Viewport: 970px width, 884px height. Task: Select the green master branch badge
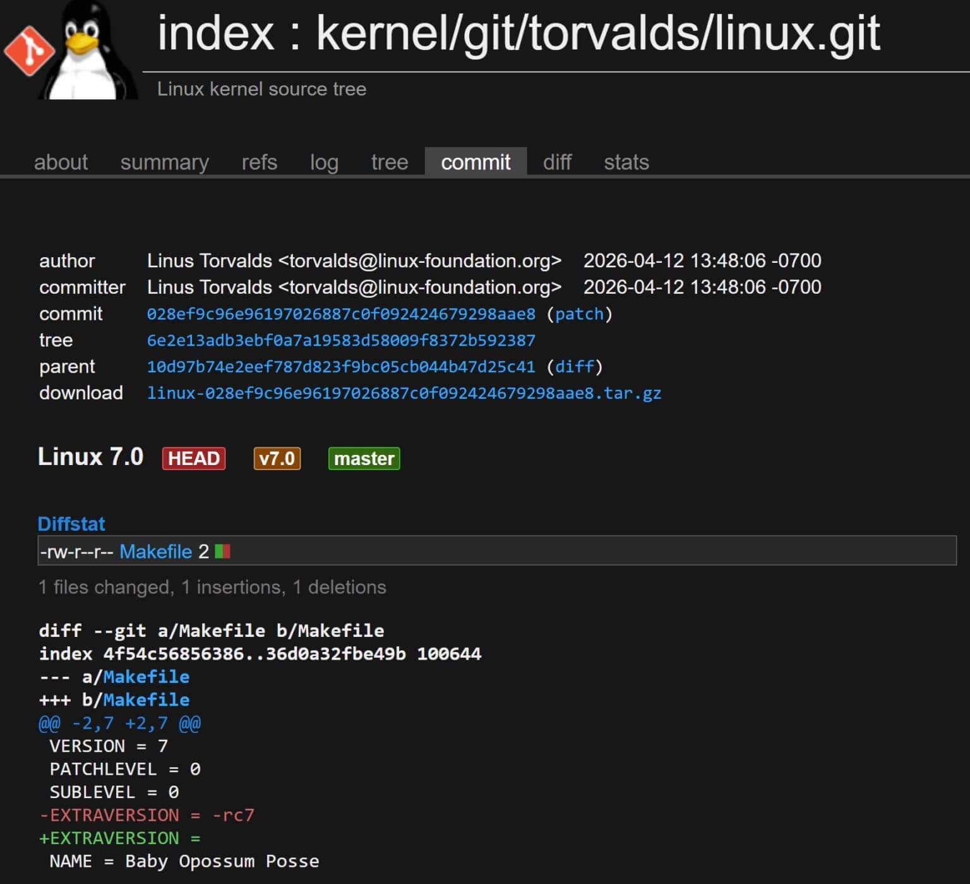(x=364, y=459)
